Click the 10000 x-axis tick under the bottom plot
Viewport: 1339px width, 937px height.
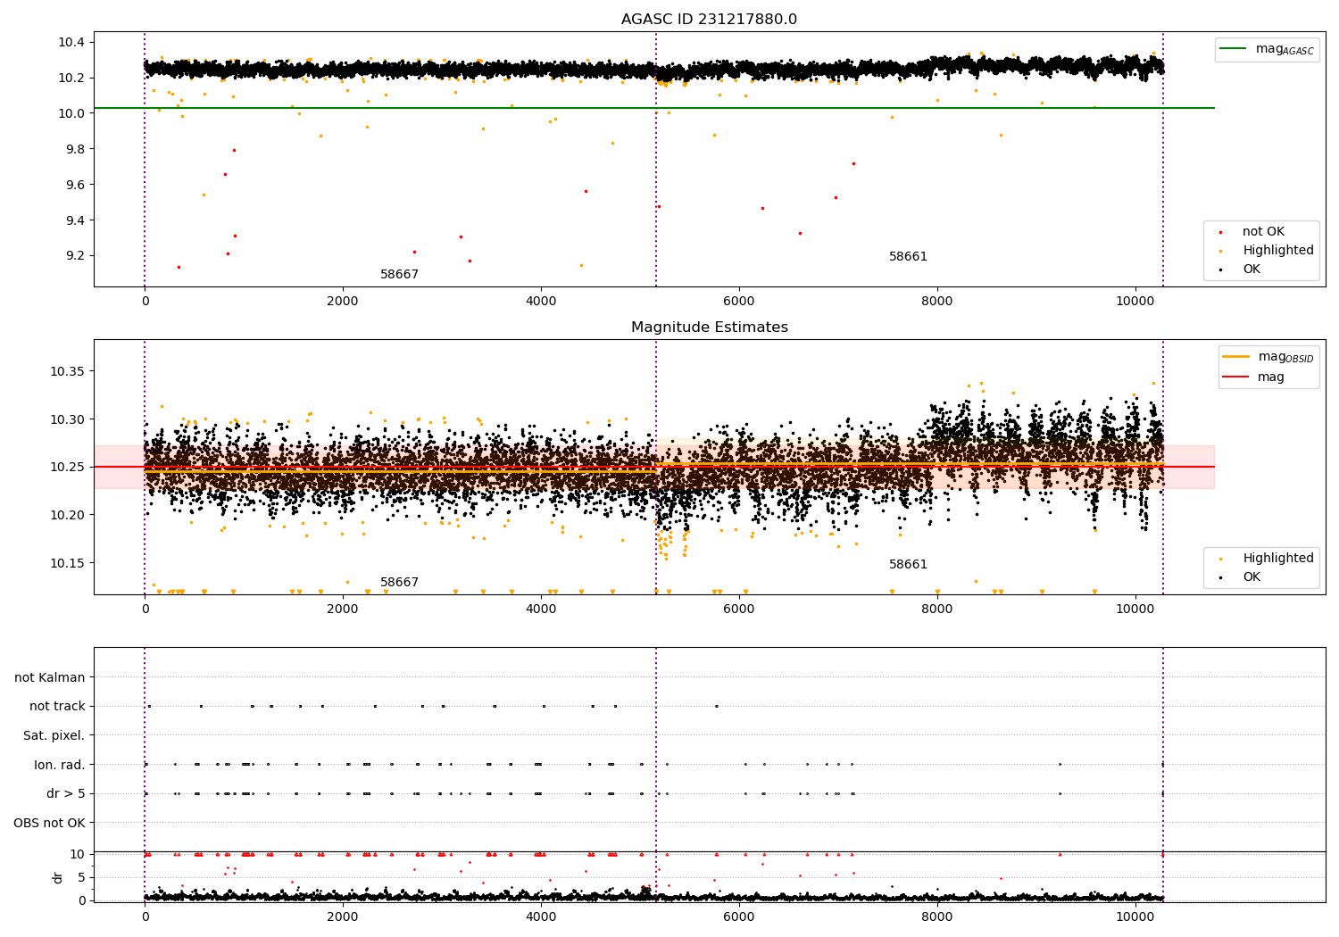1135,916
